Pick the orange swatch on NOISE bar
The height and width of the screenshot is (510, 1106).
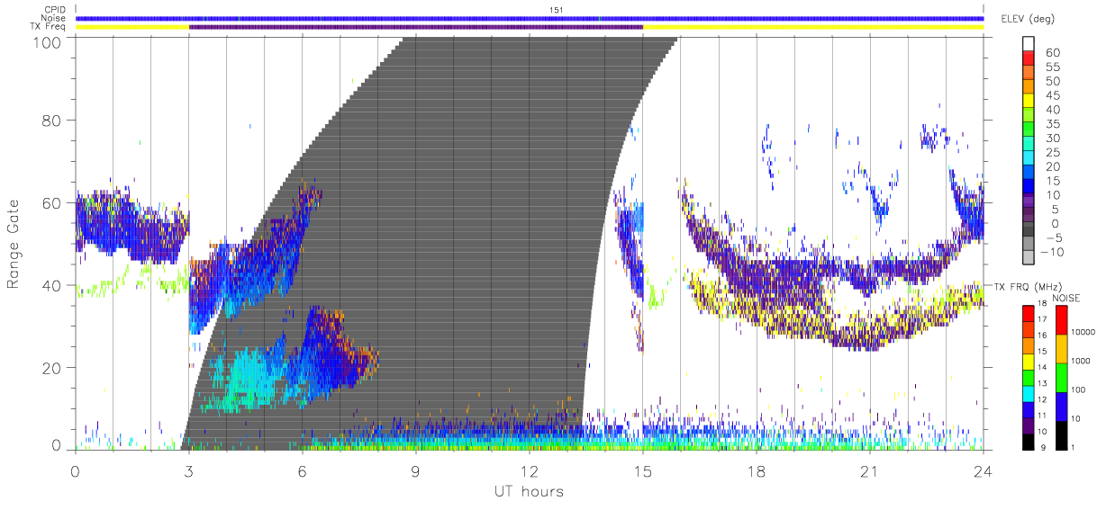tap(1061, 349)
